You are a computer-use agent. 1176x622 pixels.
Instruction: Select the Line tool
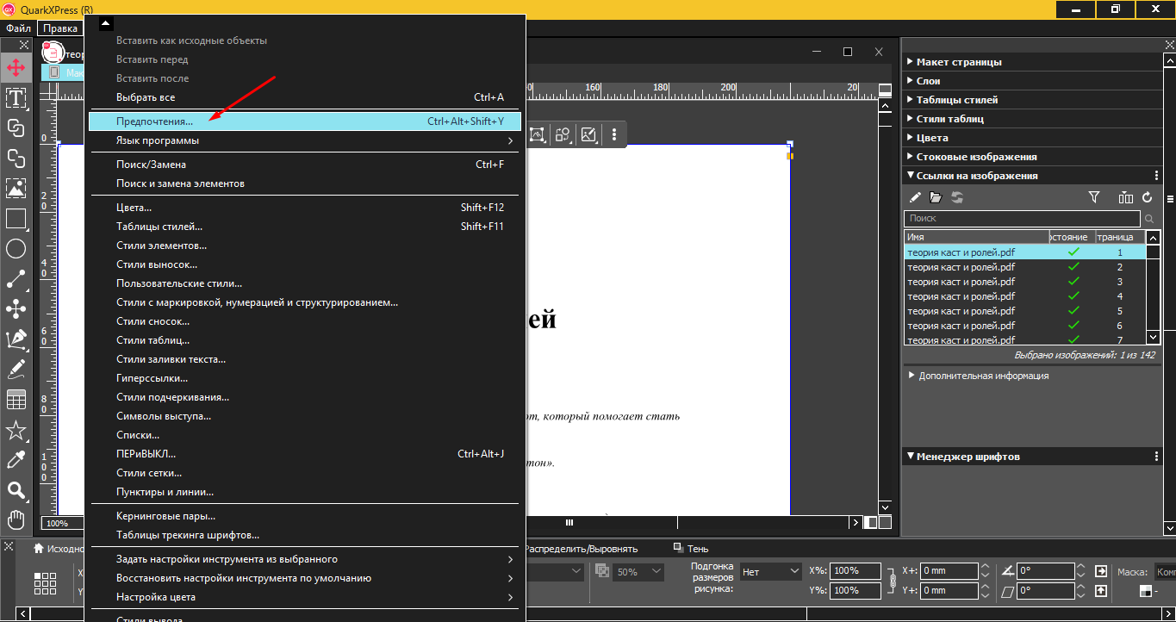point(16,279)
